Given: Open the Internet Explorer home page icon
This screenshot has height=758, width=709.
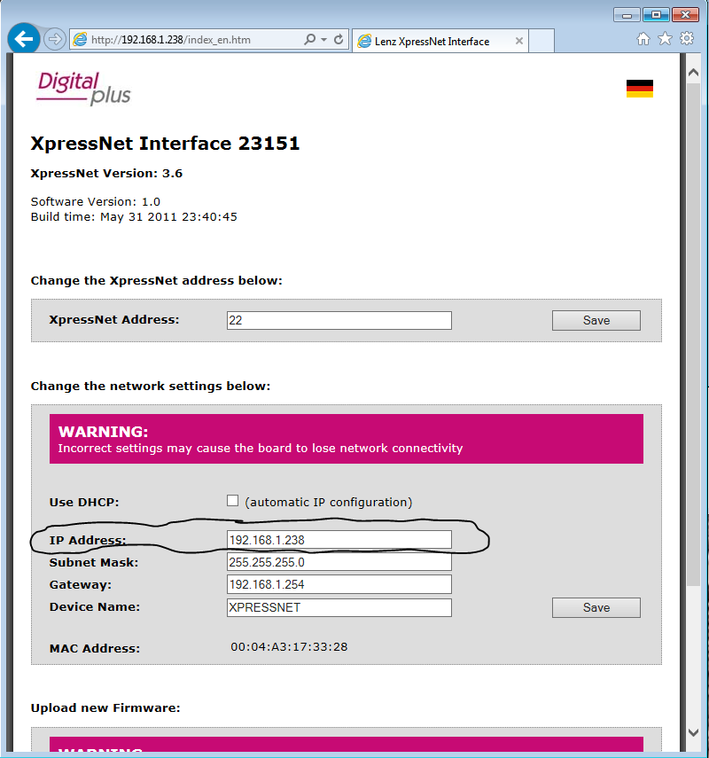Looking at the screenshot, I should tap(644, 39).
